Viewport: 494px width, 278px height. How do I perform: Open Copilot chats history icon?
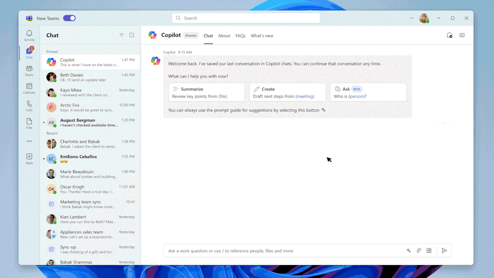point(449,35)
